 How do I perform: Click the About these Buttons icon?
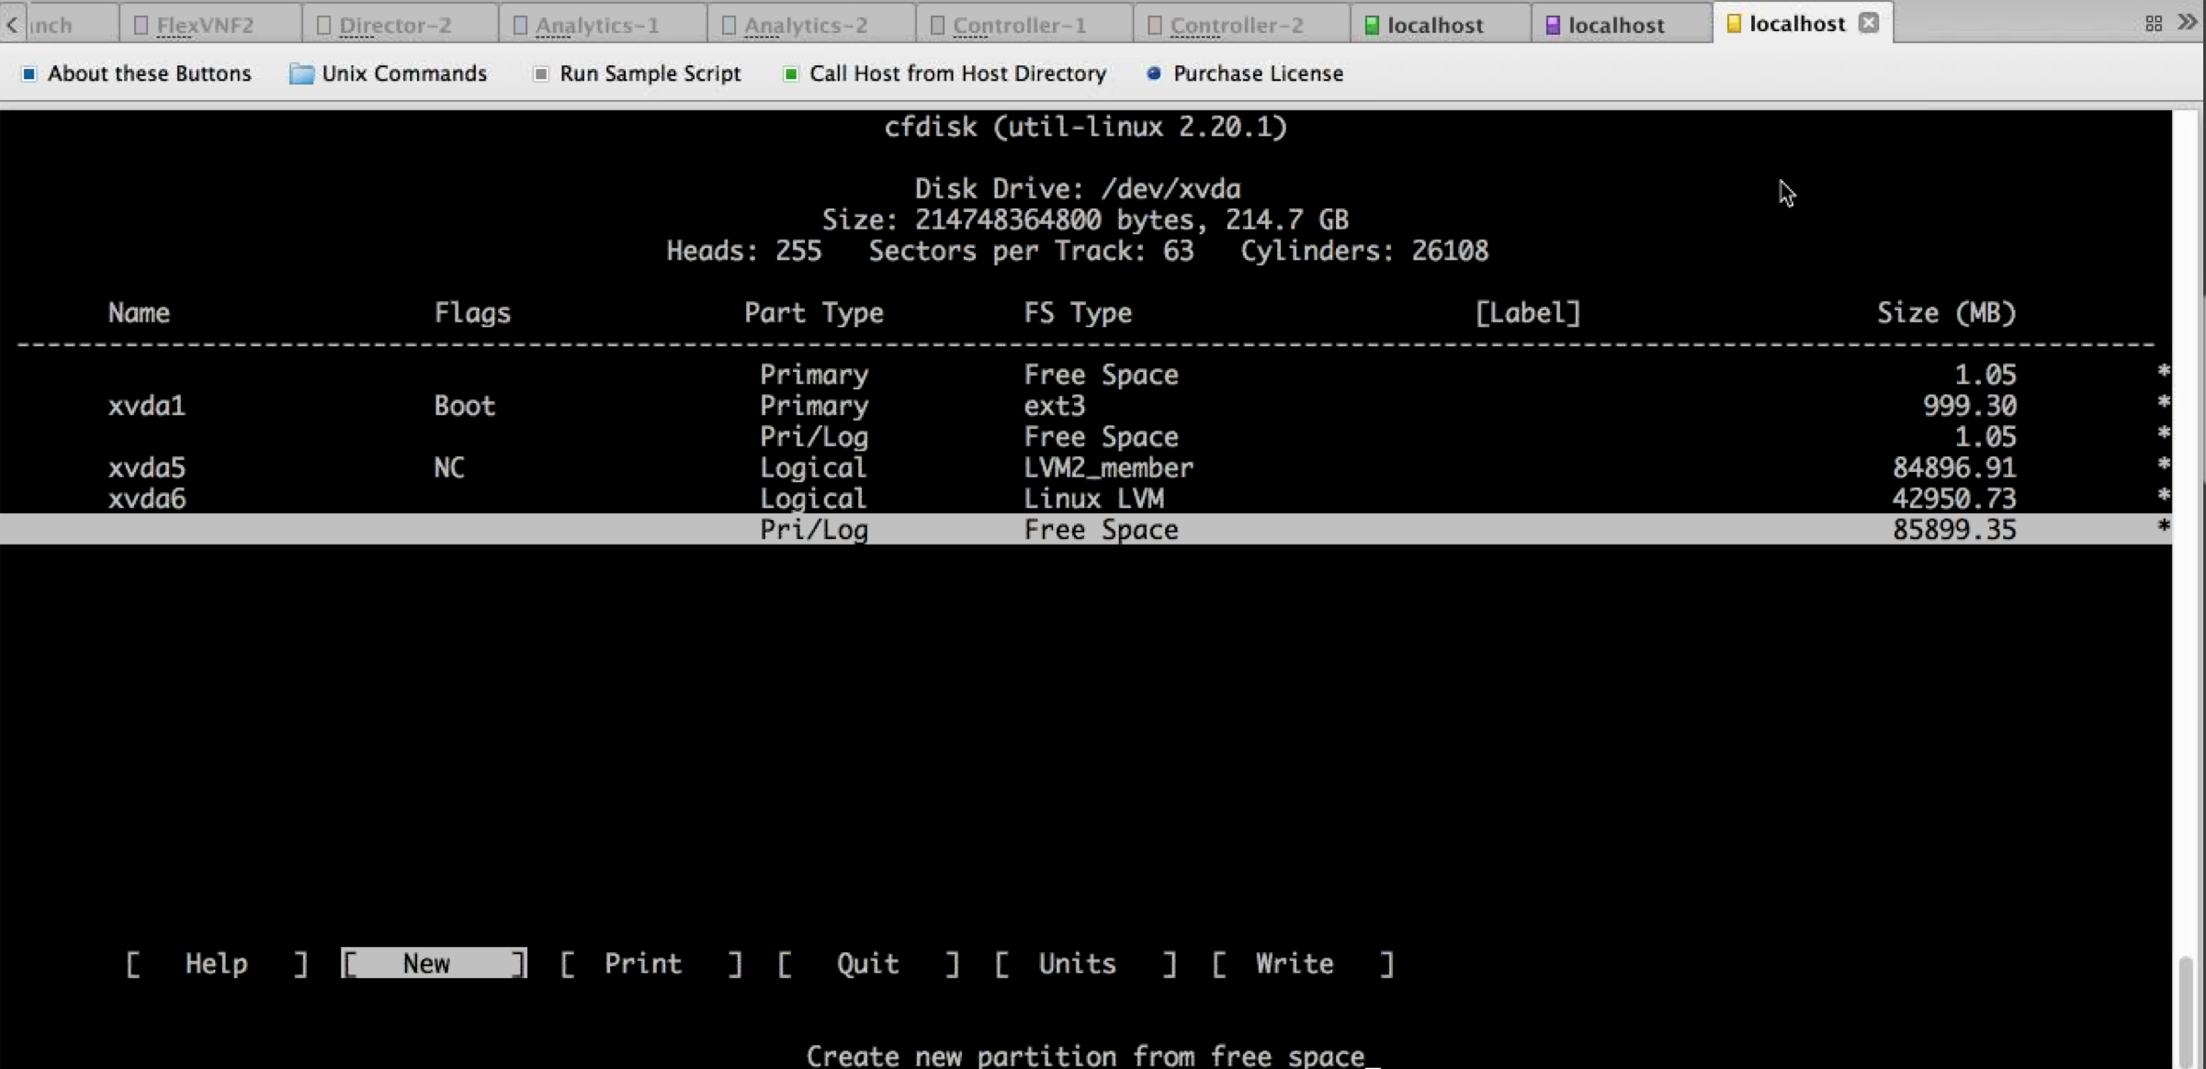point(28,73)
